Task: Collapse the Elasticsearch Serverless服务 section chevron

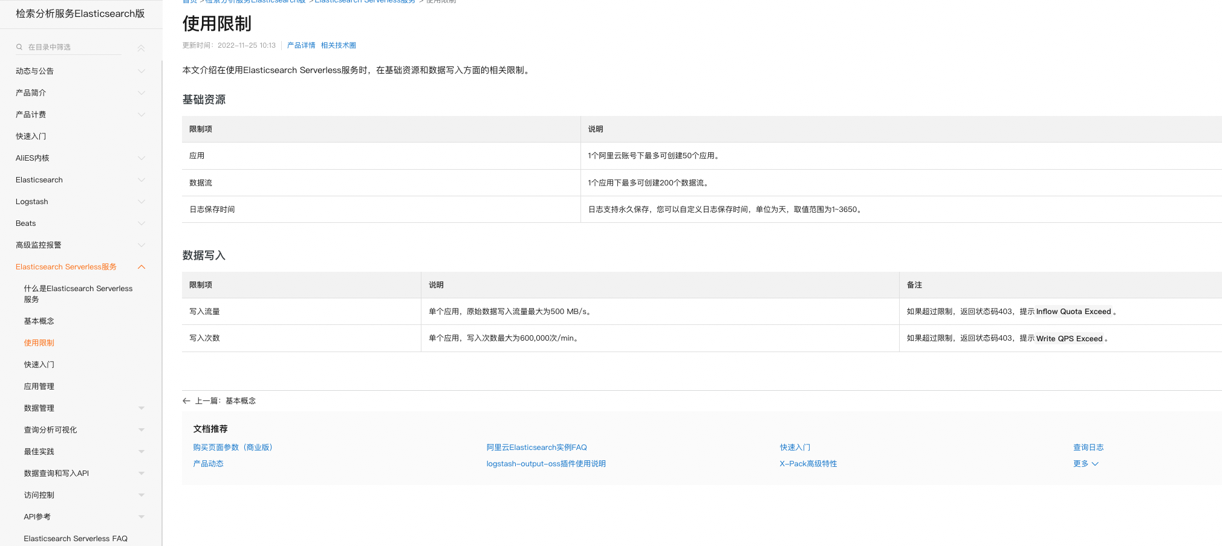Action: click(141, 267)
